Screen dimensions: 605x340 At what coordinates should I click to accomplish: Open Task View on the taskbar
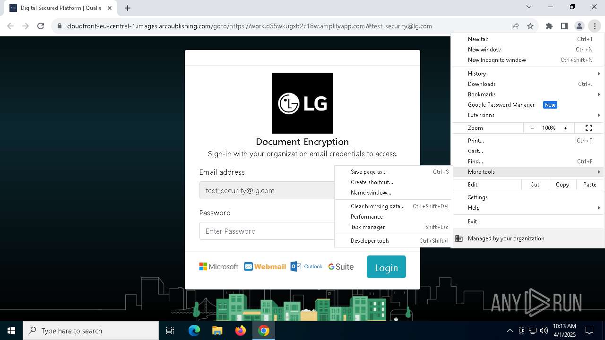point(170,331)
